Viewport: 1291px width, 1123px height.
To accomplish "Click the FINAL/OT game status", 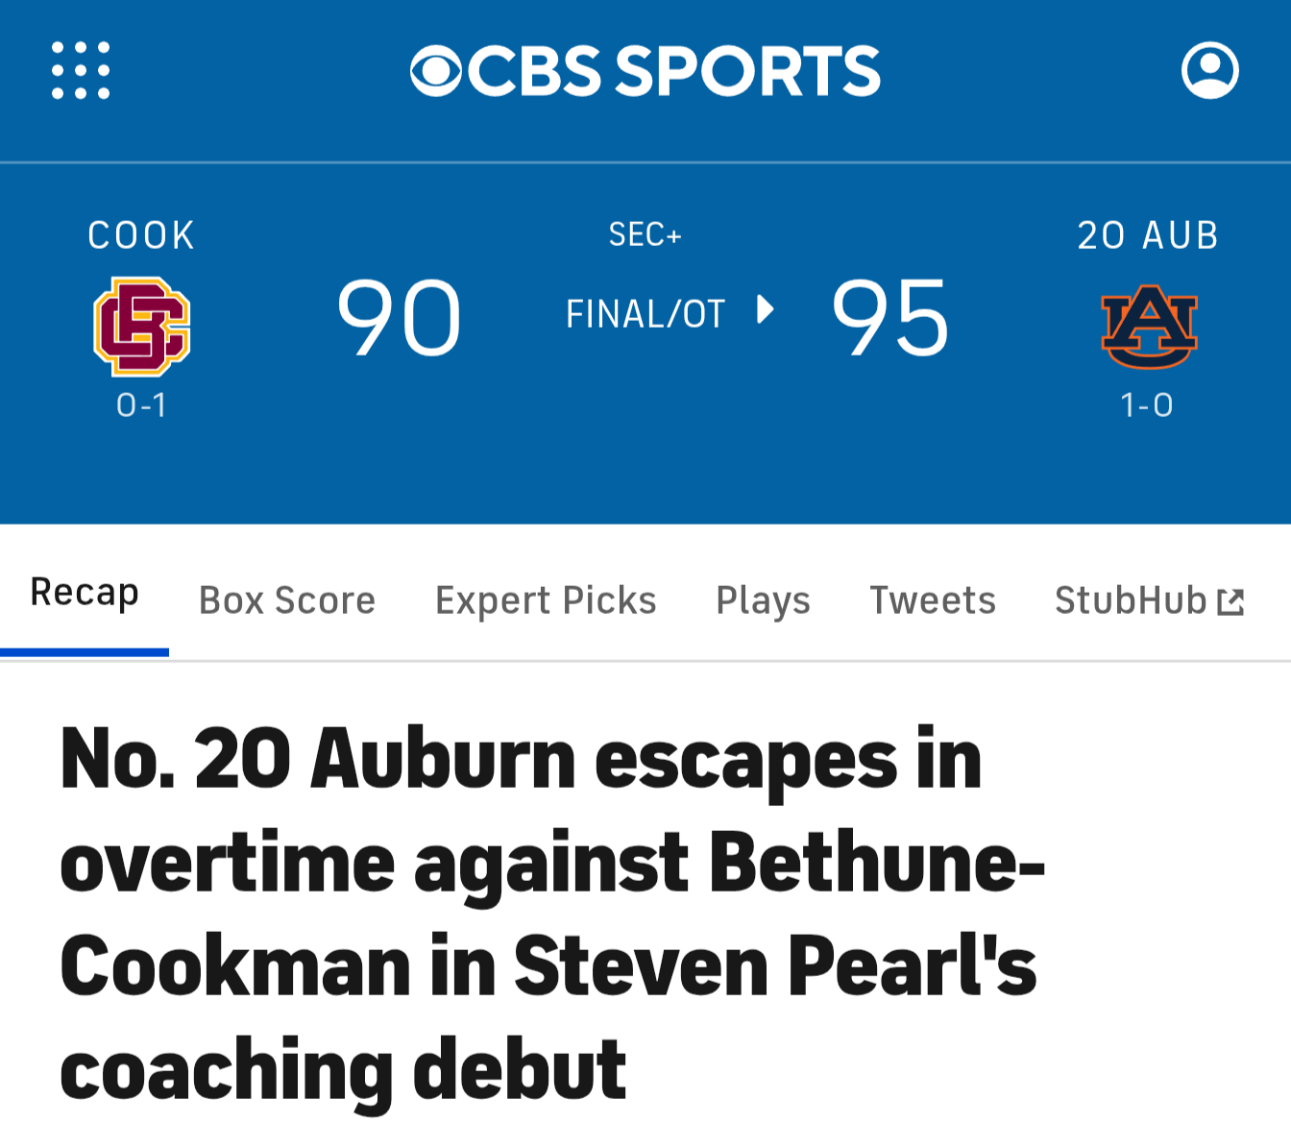I will (645, 314).
